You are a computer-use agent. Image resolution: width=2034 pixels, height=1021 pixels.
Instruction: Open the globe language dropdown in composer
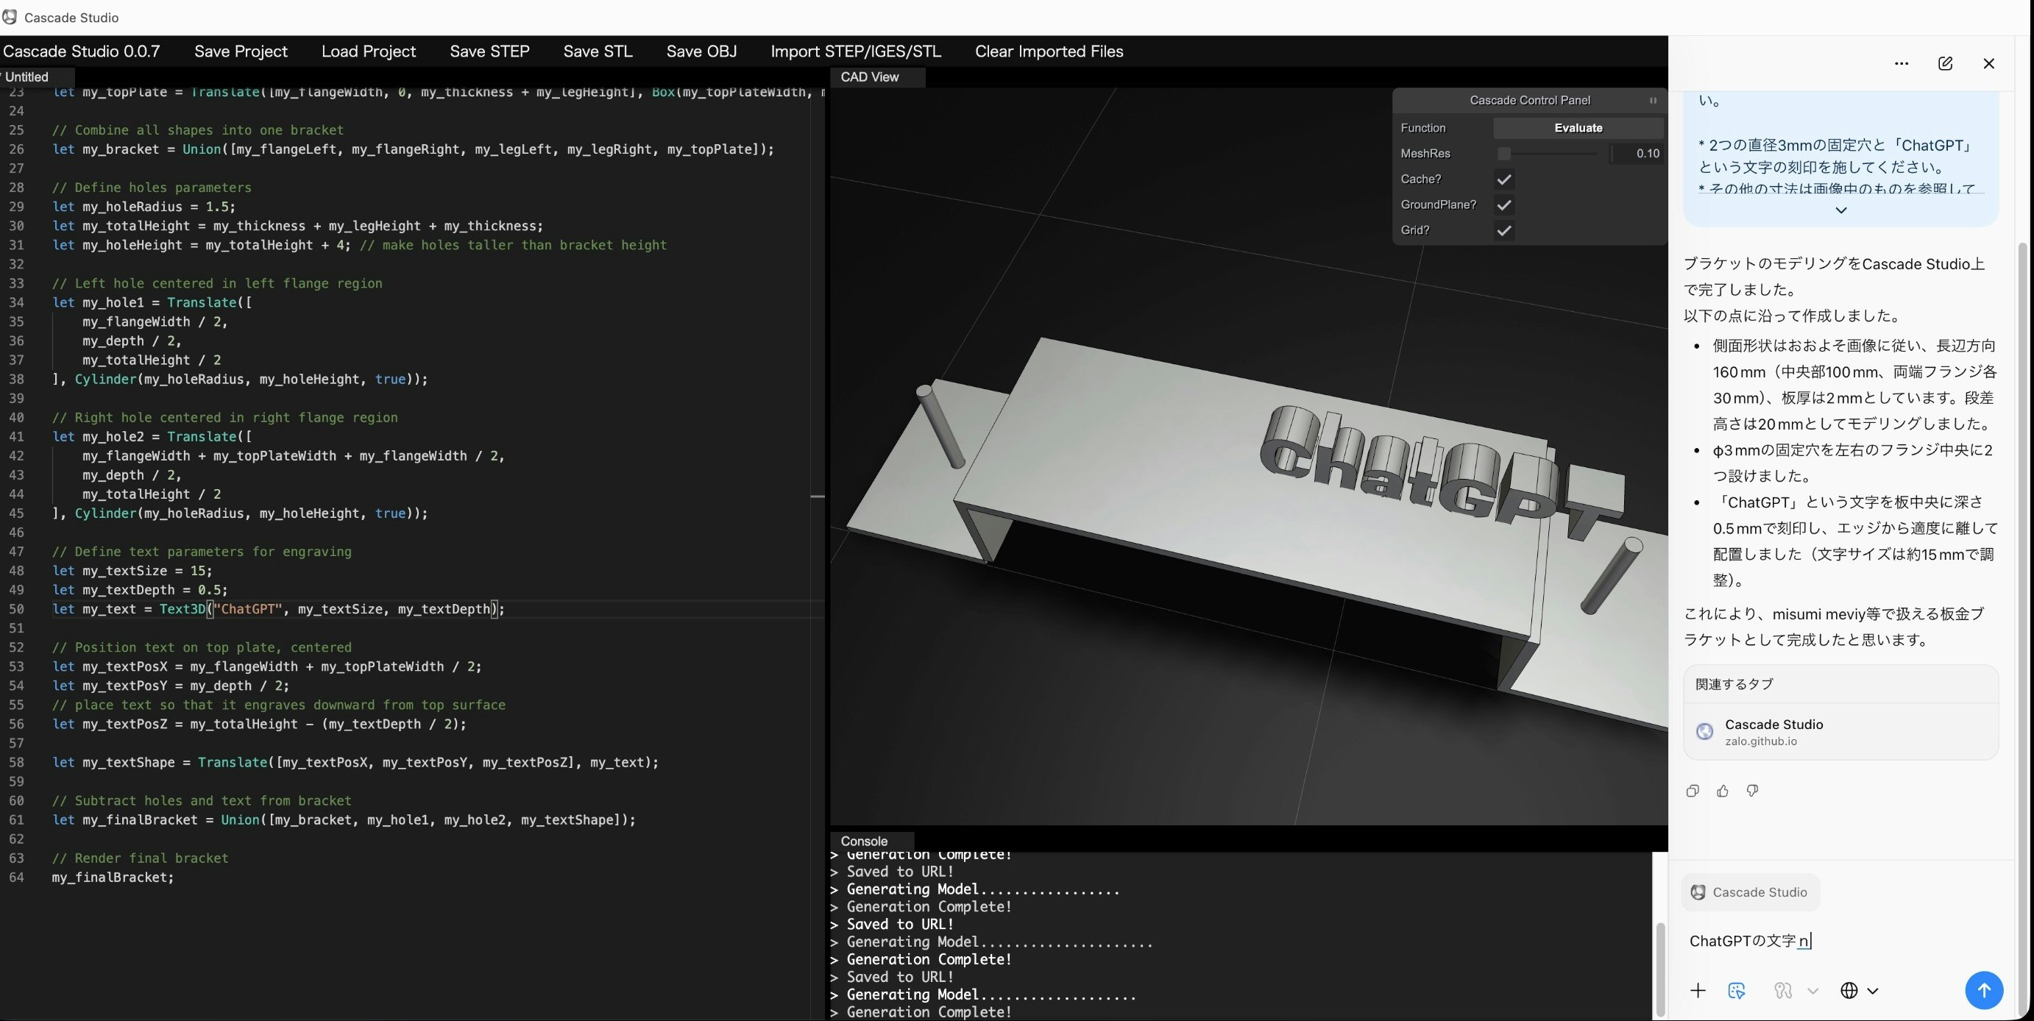click(1850, 991)
